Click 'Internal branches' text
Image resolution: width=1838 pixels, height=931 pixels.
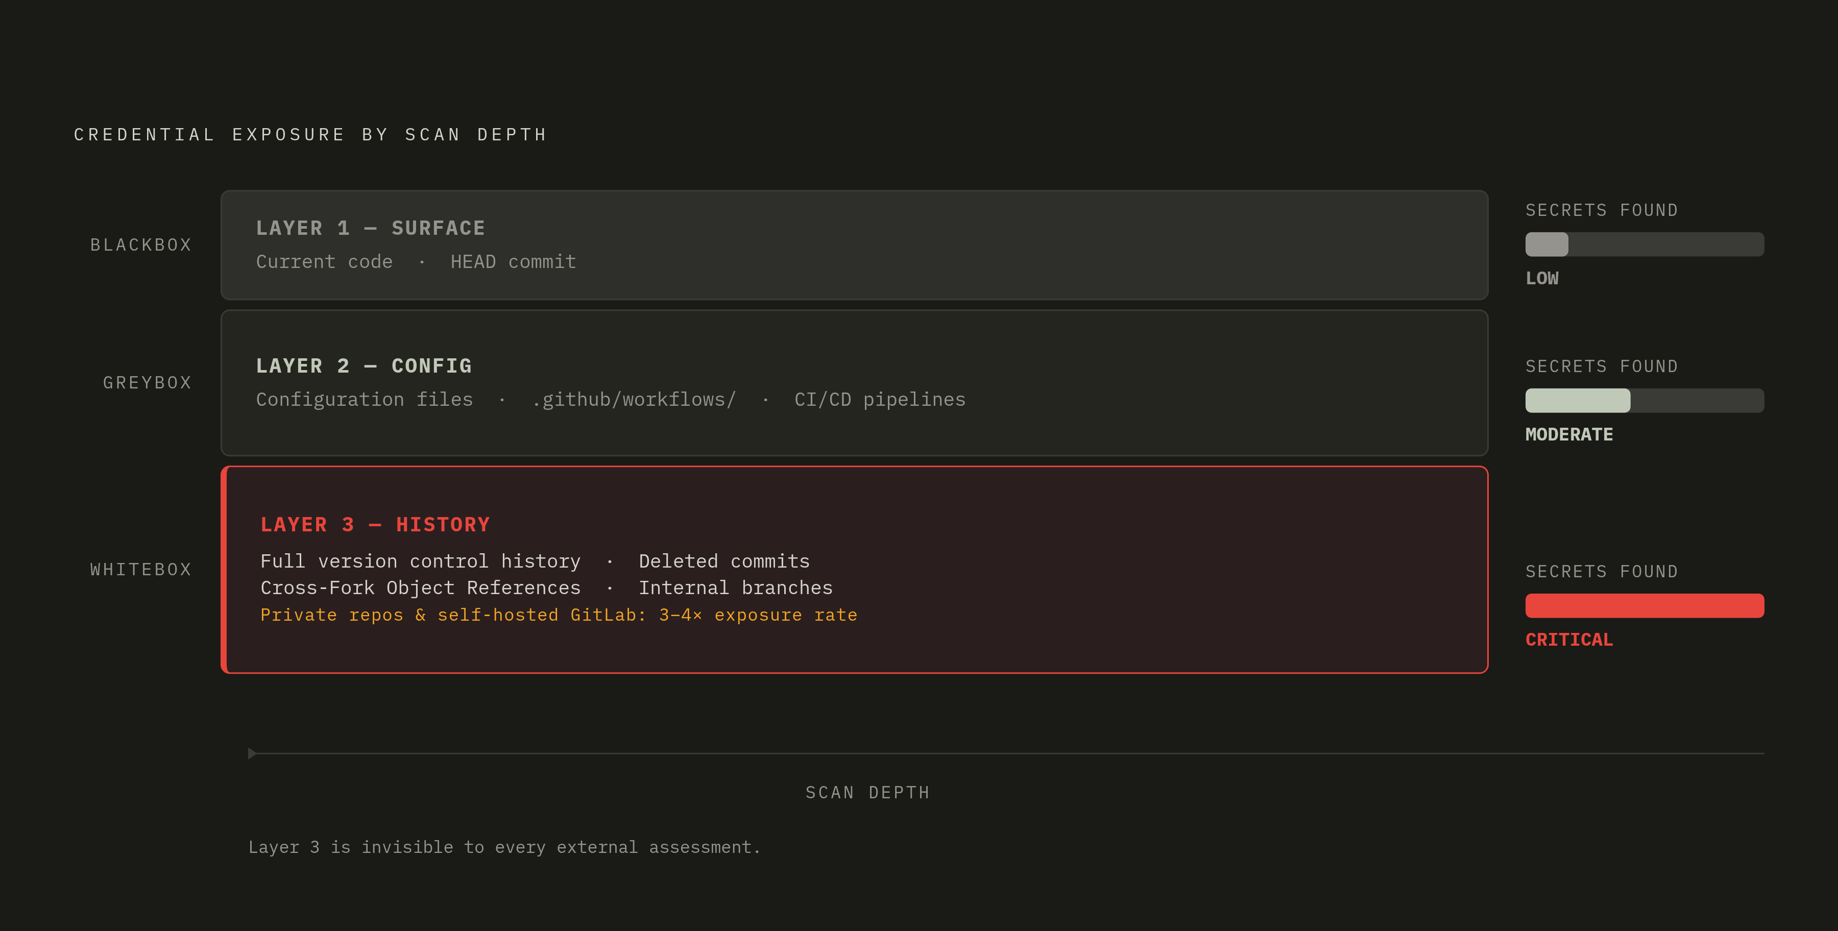click(736, 588)
